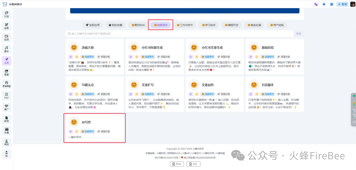Favorite 新闻总结 with star icon
This screenshot has height=170, width=356.
pos(257,57)
